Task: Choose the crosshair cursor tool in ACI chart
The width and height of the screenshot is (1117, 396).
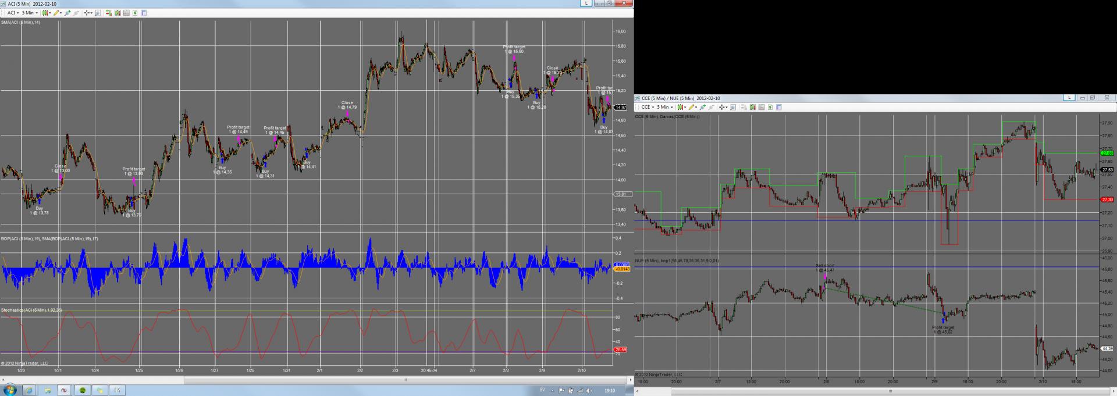Action: [x=88, y=13]
